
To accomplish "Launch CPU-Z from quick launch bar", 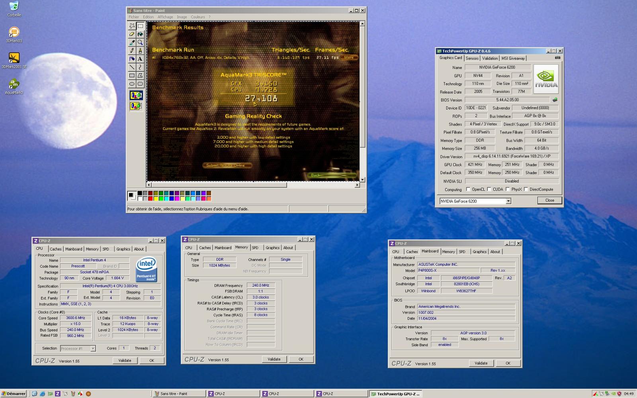I will (58, 394).
